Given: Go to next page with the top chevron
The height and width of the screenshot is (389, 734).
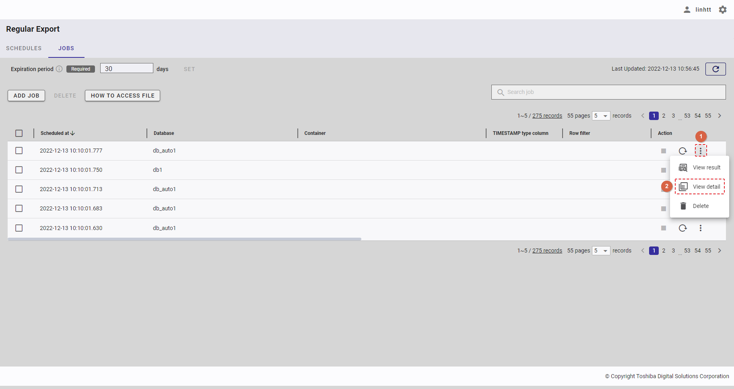Looking at the screenshot, I should tap(720, 116).
